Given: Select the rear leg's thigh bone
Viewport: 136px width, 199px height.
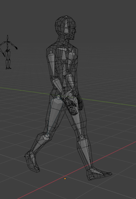Looking at the screenshot, I should click(x=53, y=115).
